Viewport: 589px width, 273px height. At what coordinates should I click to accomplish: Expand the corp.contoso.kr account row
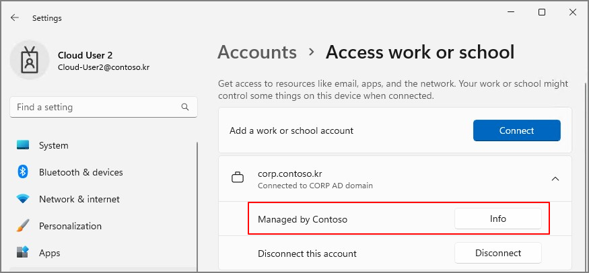point(394,179)
